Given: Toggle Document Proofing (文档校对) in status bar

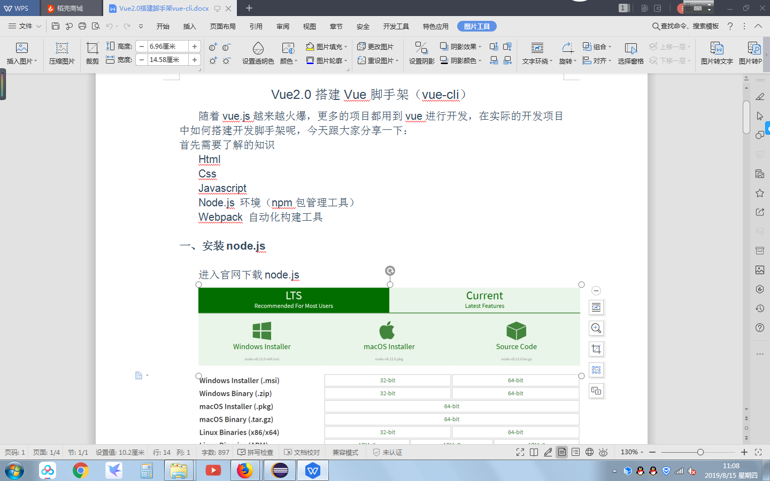Looking at the screenshot, I should point(302,452).
